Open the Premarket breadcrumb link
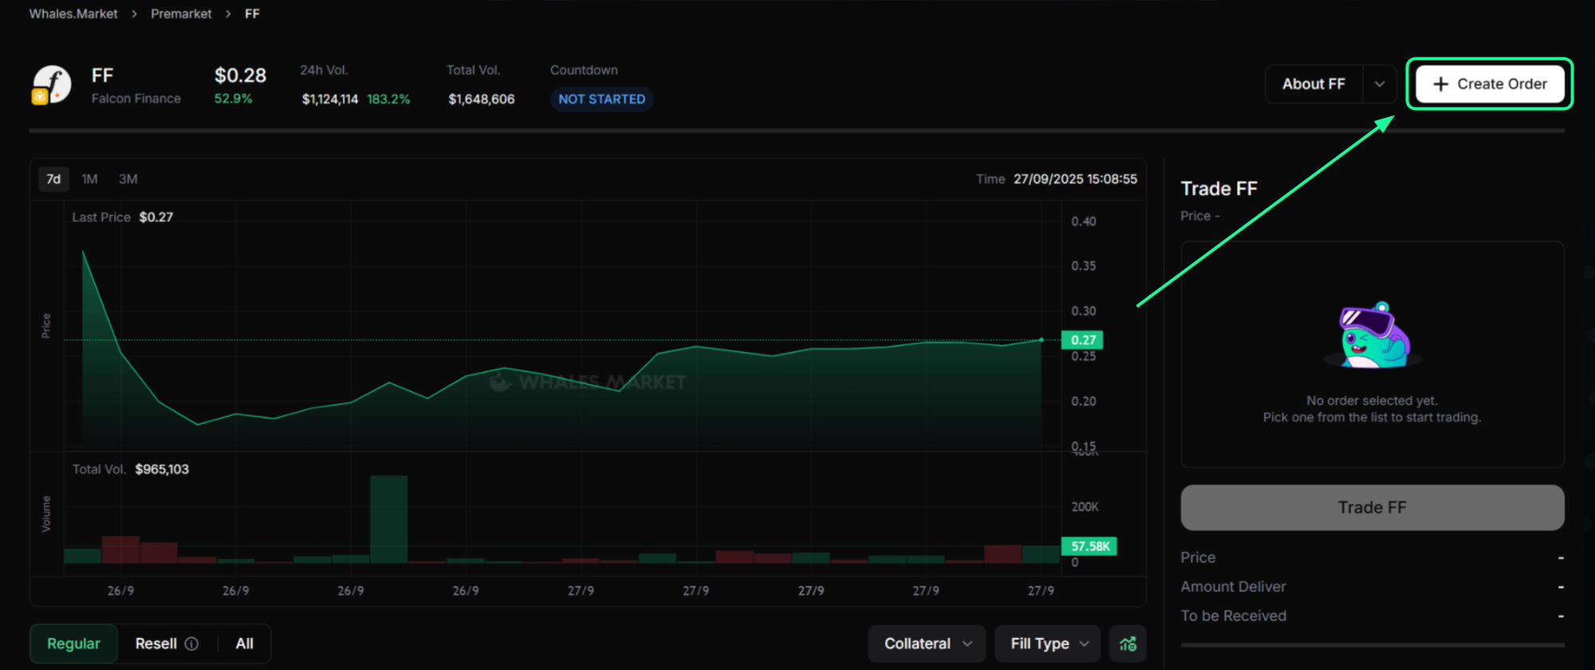Image resolution: width=1595 pixels, height=670 pixels. tap(181, 14)
